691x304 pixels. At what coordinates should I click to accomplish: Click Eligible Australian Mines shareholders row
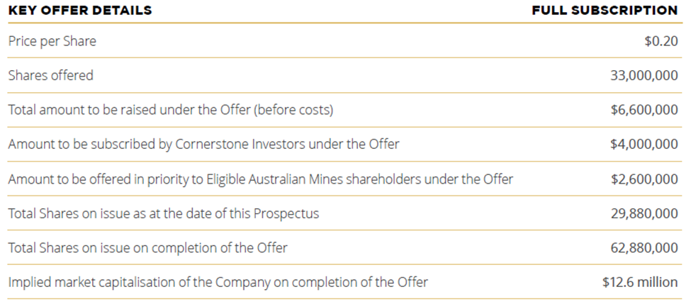[260, 179]
